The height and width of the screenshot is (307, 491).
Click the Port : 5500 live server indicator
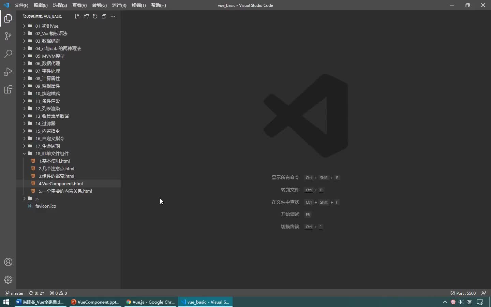(463, 293)
